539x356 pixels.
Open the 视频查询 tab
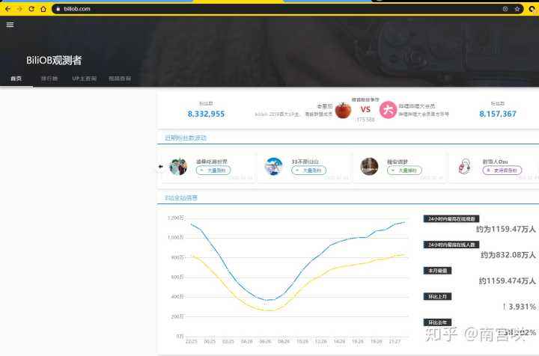(x=119, y=79)
